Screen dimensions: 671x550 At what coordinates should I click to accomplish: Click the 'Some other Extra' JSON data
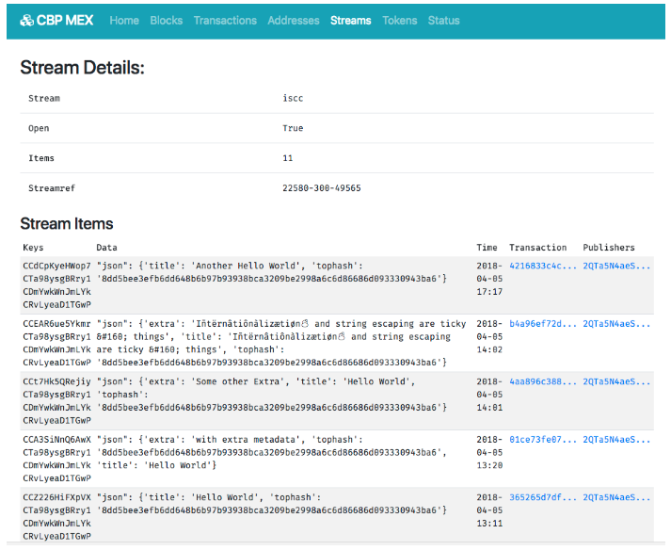click(x=272, y=395)
